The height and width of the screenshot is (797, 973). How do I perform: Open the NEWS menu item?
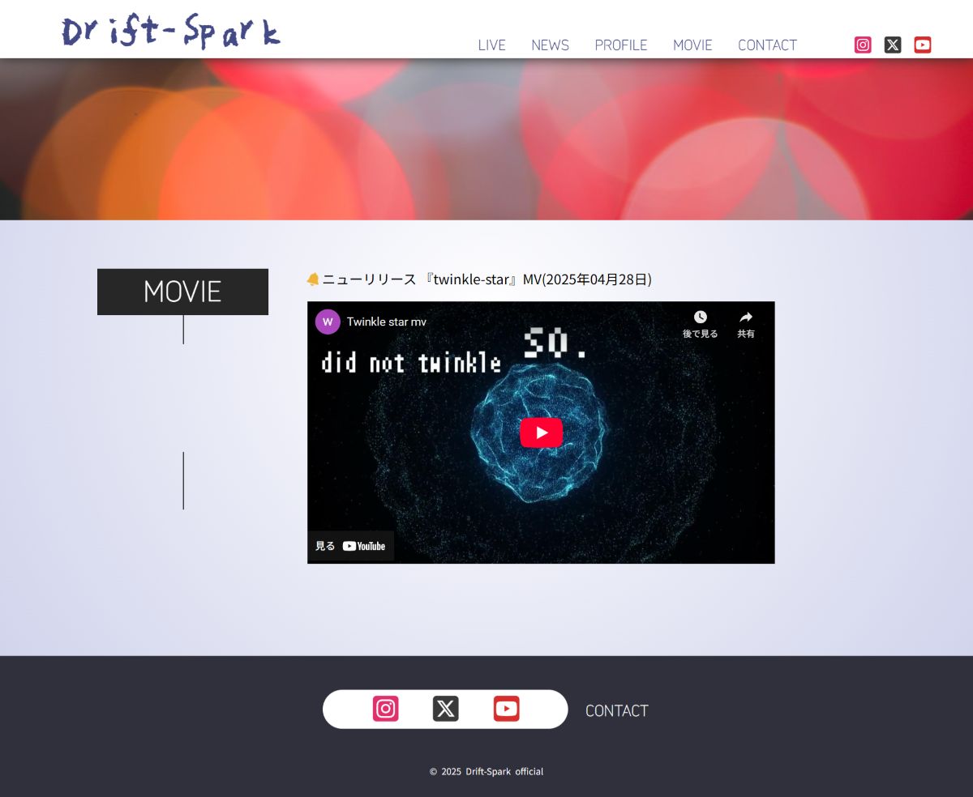click(550, 45)
